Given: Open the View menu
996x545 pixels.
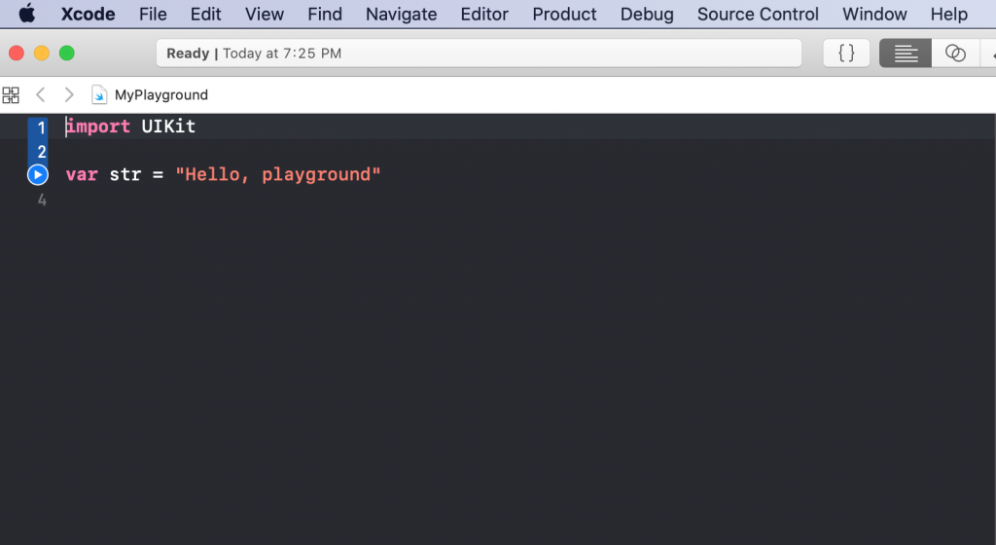Looking at the screenshot, I should click(x=265, y=14).
